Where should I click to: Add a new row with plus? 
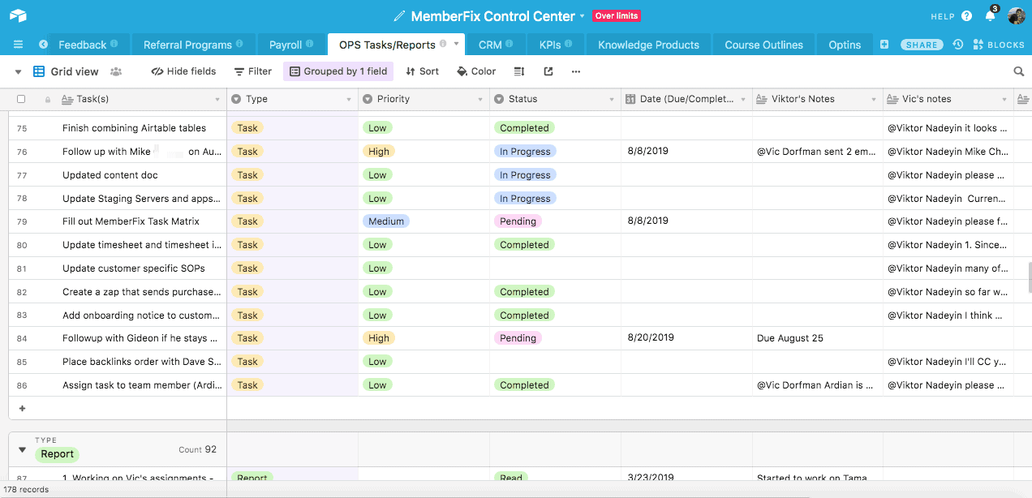coord(22,409)
